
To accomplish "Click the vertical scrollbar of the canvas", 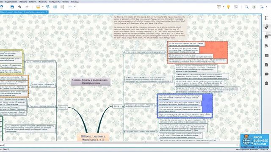I will click(260, 57).
